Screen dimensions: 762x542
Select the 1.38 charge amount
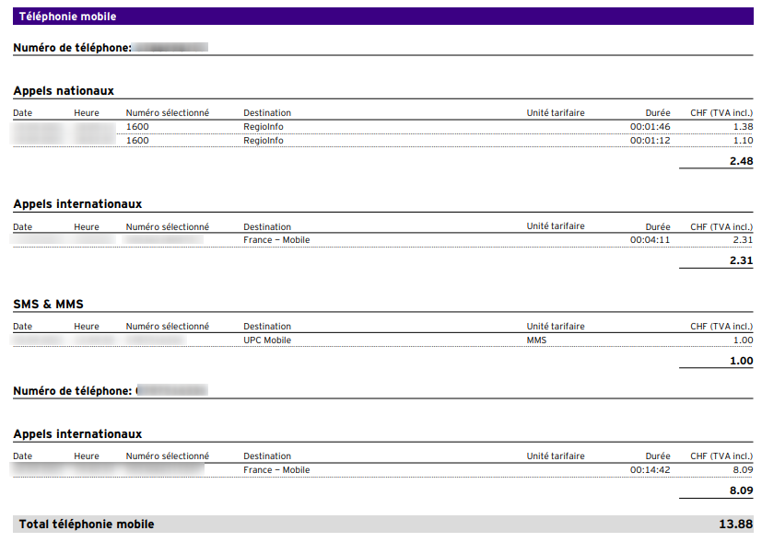pyautogui.click(x=743, y=127)
